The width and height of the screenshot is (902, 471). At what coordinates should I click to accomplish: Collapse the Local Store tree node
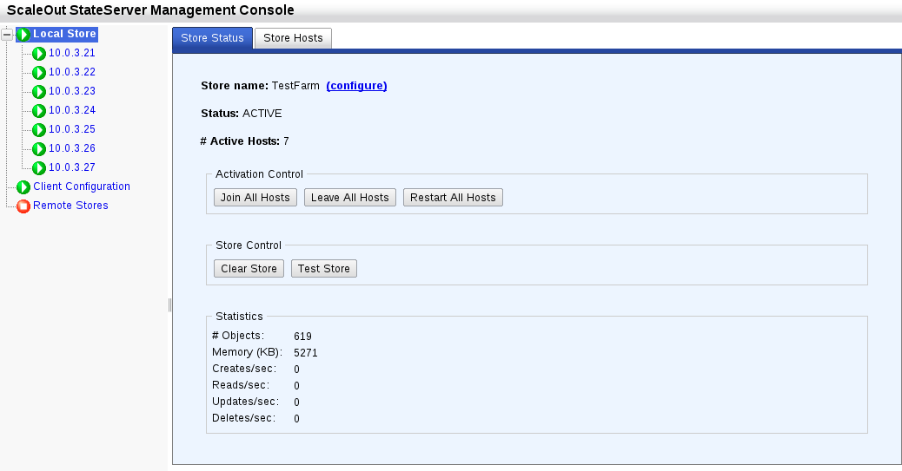point(7,35)
